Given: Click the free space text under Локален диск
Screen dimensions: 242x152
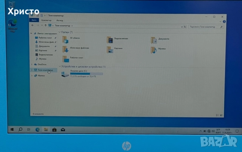Looking at the screenshot, I should click(x=83, y=77).
